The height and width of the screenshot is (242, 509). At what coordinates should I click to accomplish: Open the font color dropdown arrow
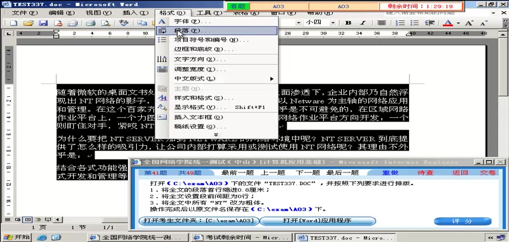458,24
